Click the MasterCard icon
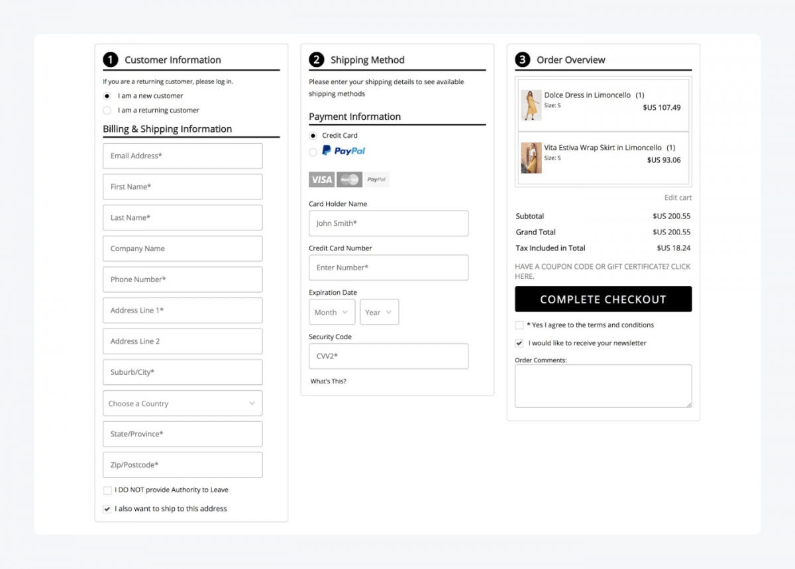 coord(349,180)
